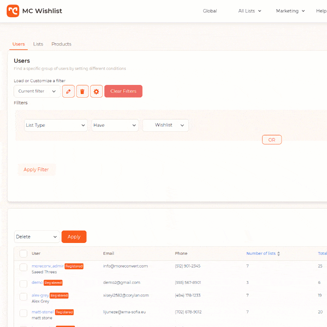Click the MC Wishlist logo icon
The image size is (327, 327).
click(x=13, y=11)
